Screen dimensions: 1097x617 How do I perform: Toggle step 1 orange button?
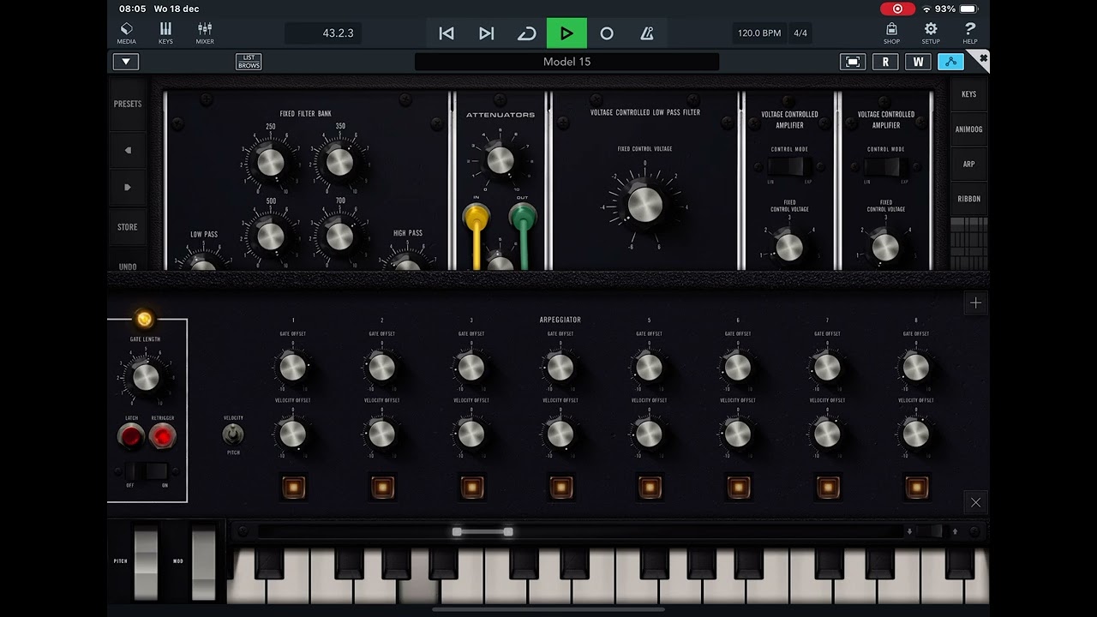pos(293,488)
